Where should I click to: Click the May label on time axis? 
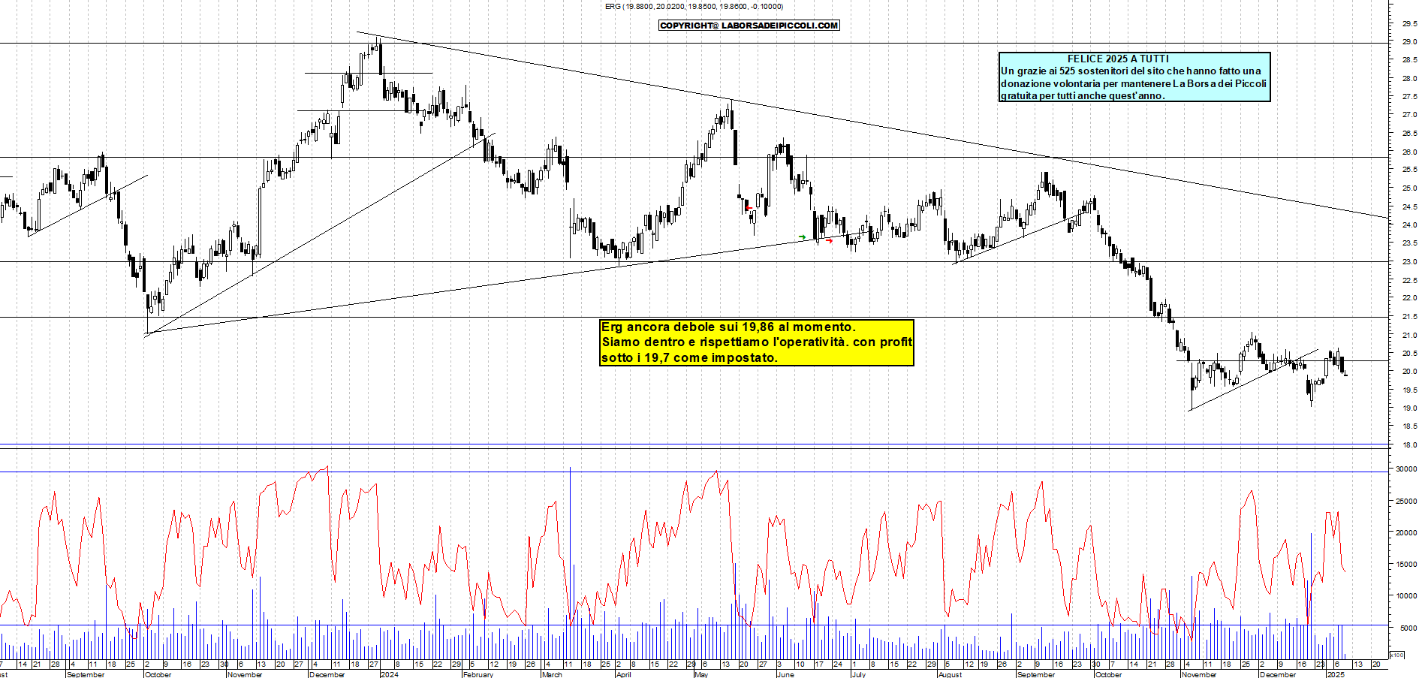[x=701, y=674]
